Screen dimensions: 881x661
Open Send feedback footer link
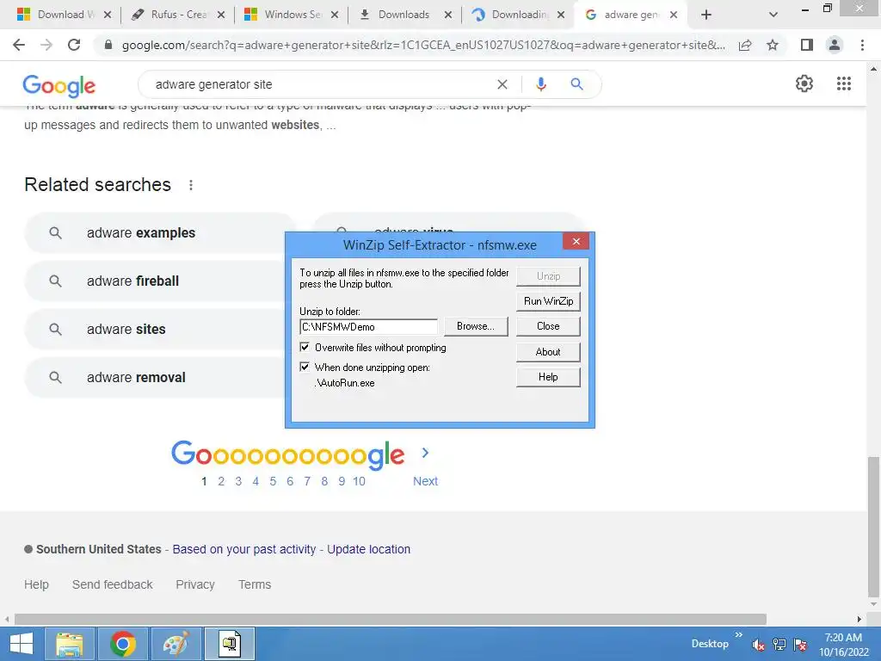[113, 584]
